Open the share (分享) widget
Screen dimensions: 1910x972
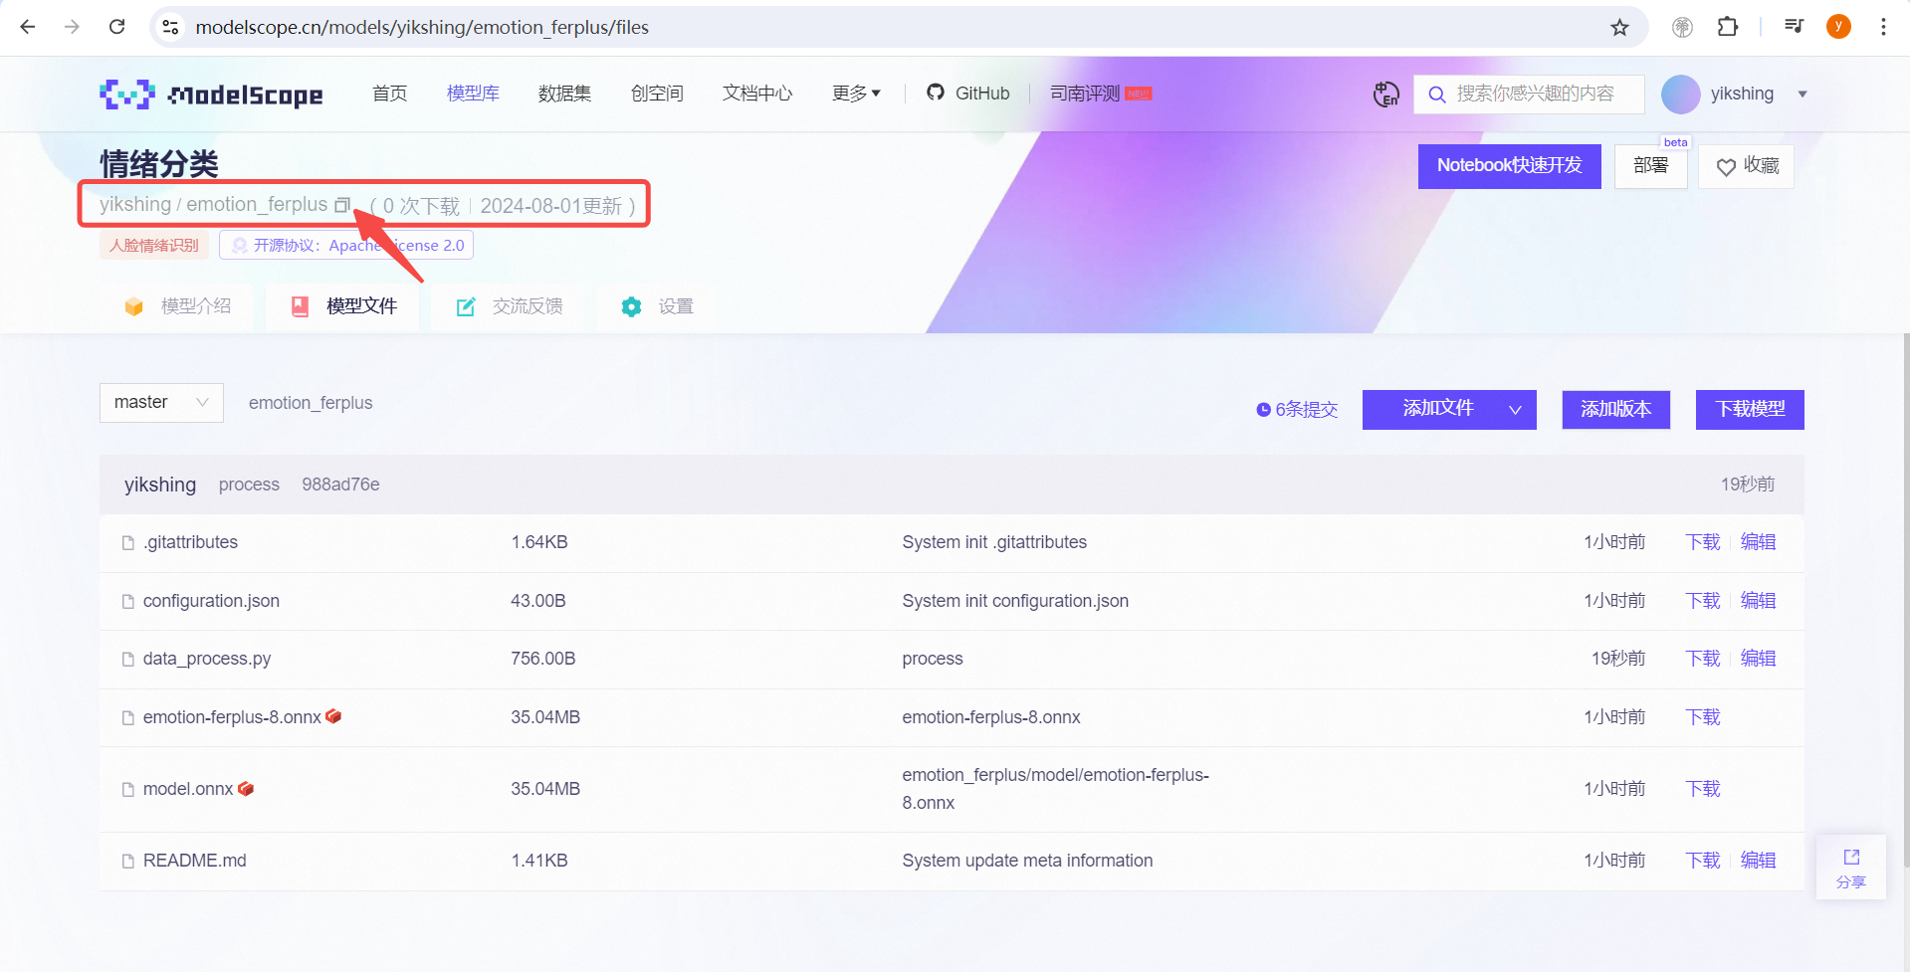1850,868
